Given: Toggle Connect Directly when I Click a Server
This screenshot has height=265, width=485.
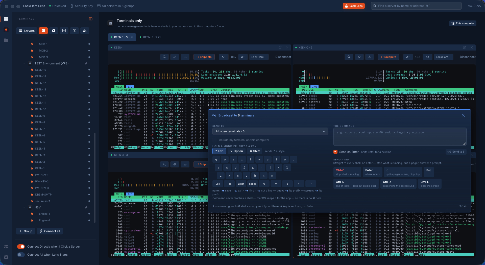Looking at the screenshot, I should 21,247.
